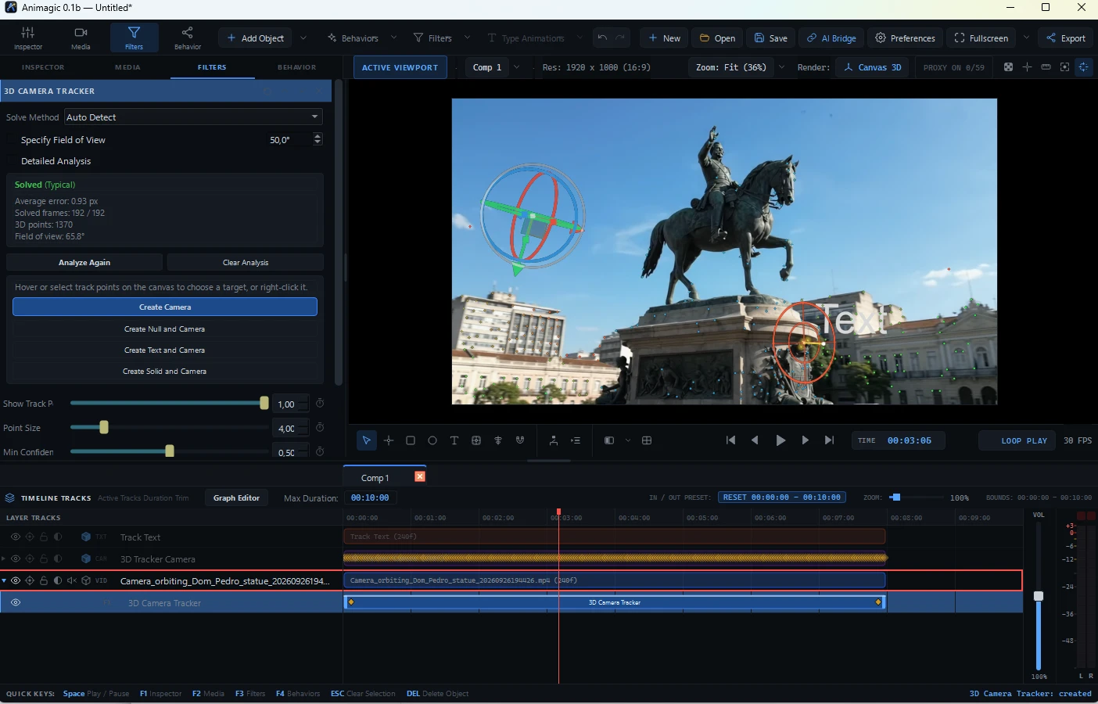1098x704 pixels.
Task: Switch to the Behavior tab
Action: 297,67
